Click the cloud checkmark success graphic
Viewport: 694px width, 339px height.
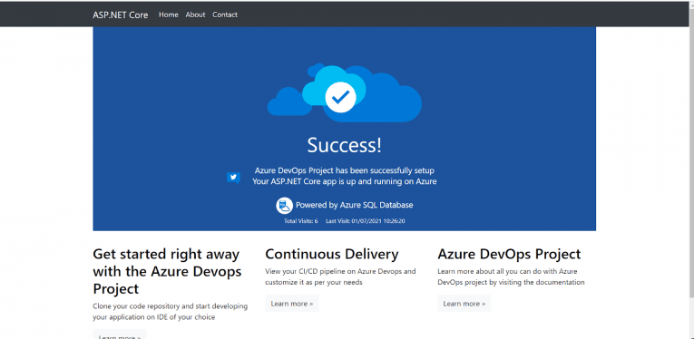point(345,92)
